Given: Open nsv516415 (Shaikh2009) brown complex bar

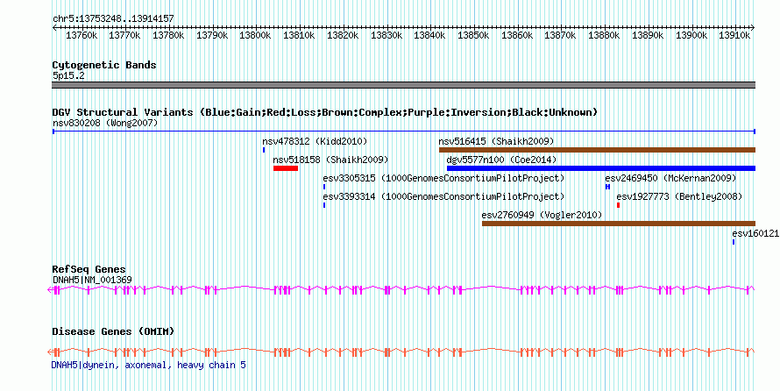Looking at the screenshot, I should tap(597, 150).
